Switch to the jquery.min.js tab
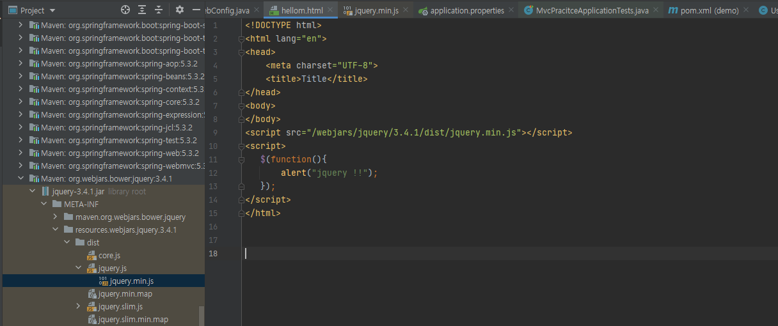This screenshot has height=326, width=778. [x=376, y=11]
